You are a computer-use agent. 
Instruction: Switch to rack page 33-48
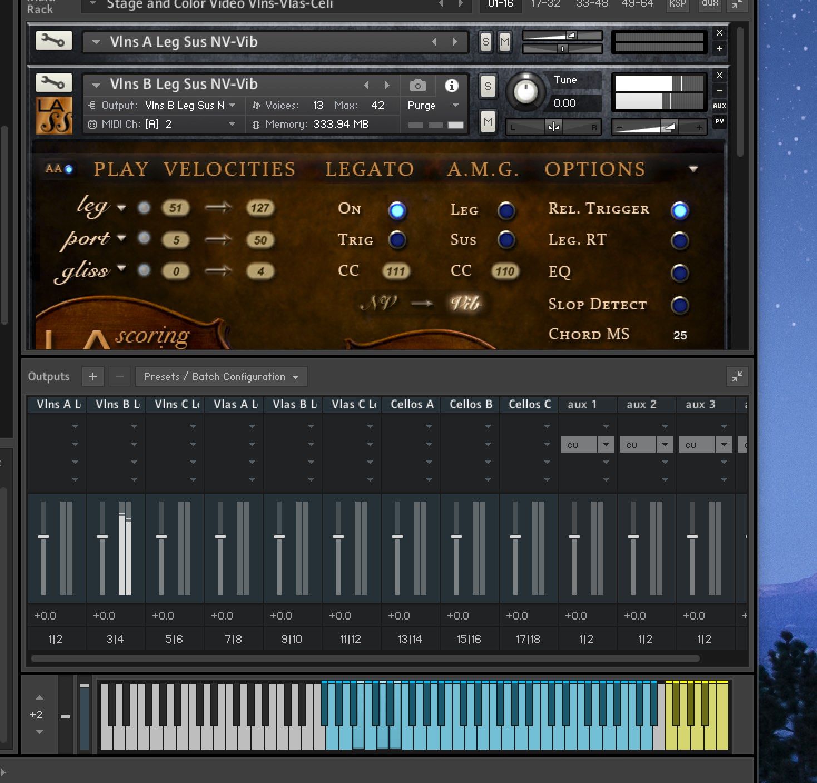[x=592, y=4]
